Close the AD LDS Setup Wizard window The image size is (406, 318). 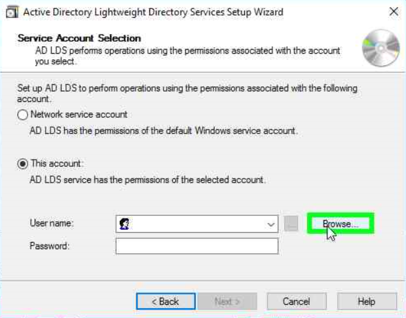pyautogui.click(x=393, y=12)
